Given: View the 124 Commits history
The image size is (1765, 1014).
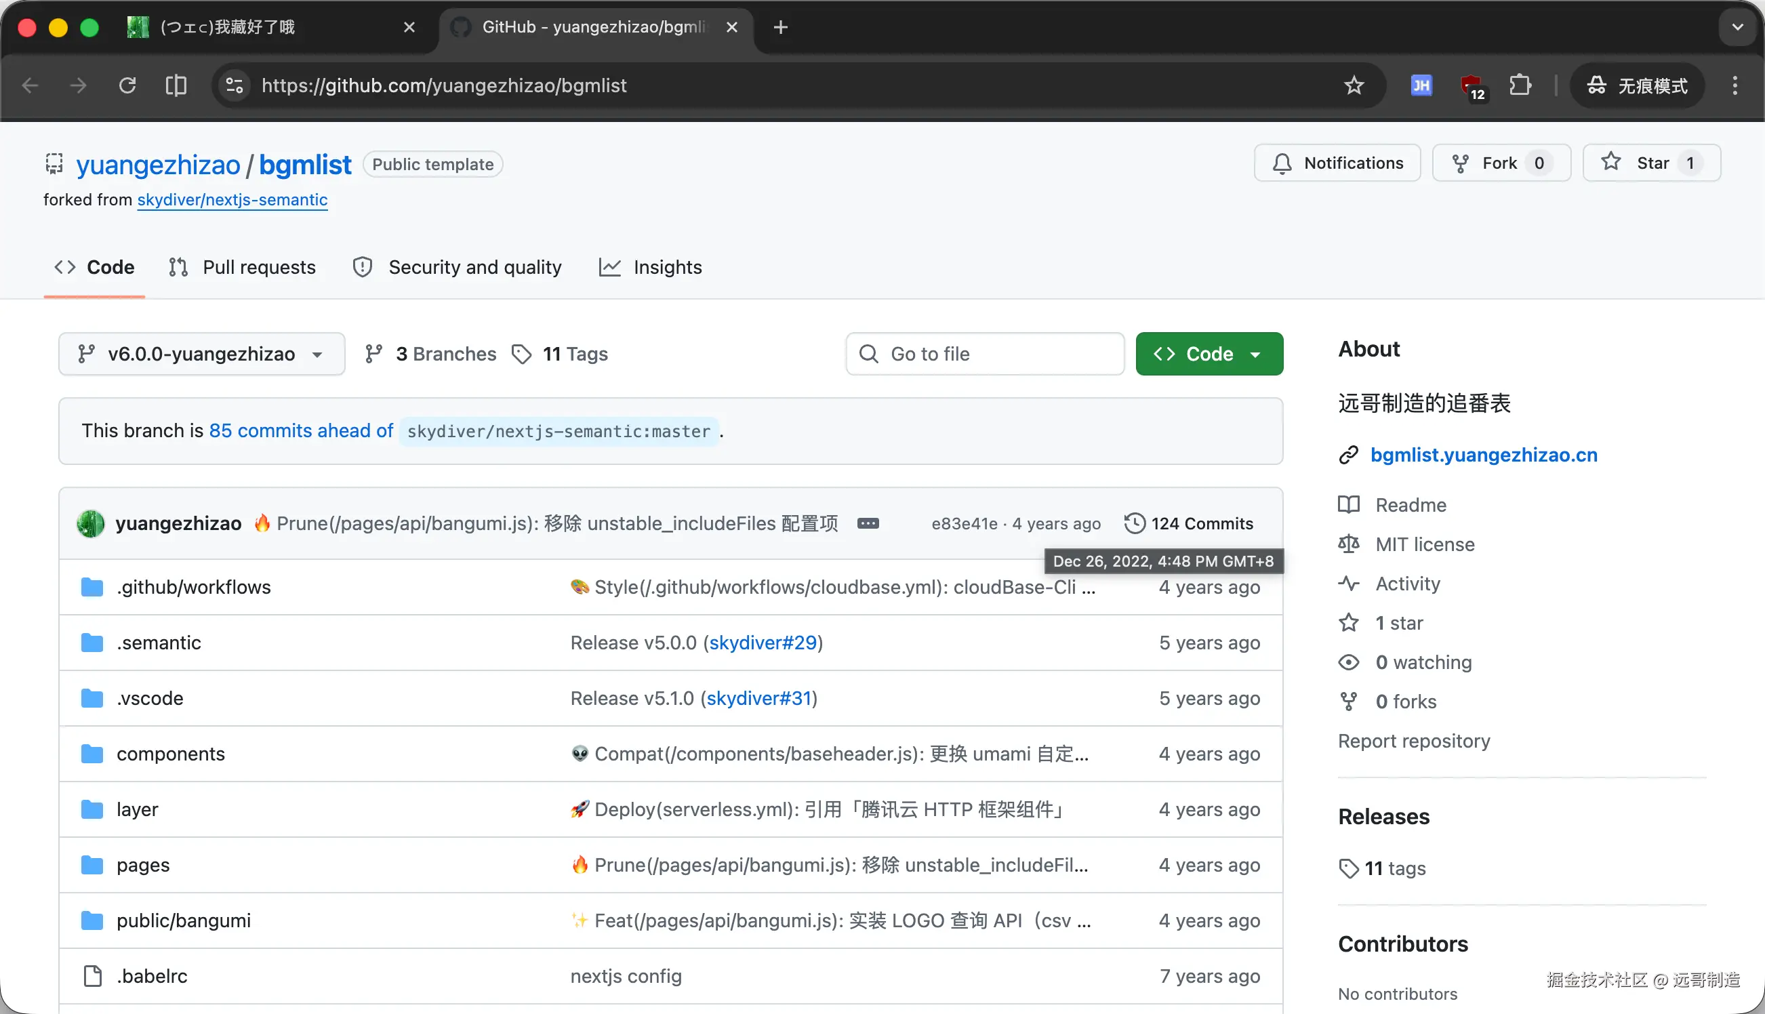Looking at the screenshot, I should pos(1188,523).
